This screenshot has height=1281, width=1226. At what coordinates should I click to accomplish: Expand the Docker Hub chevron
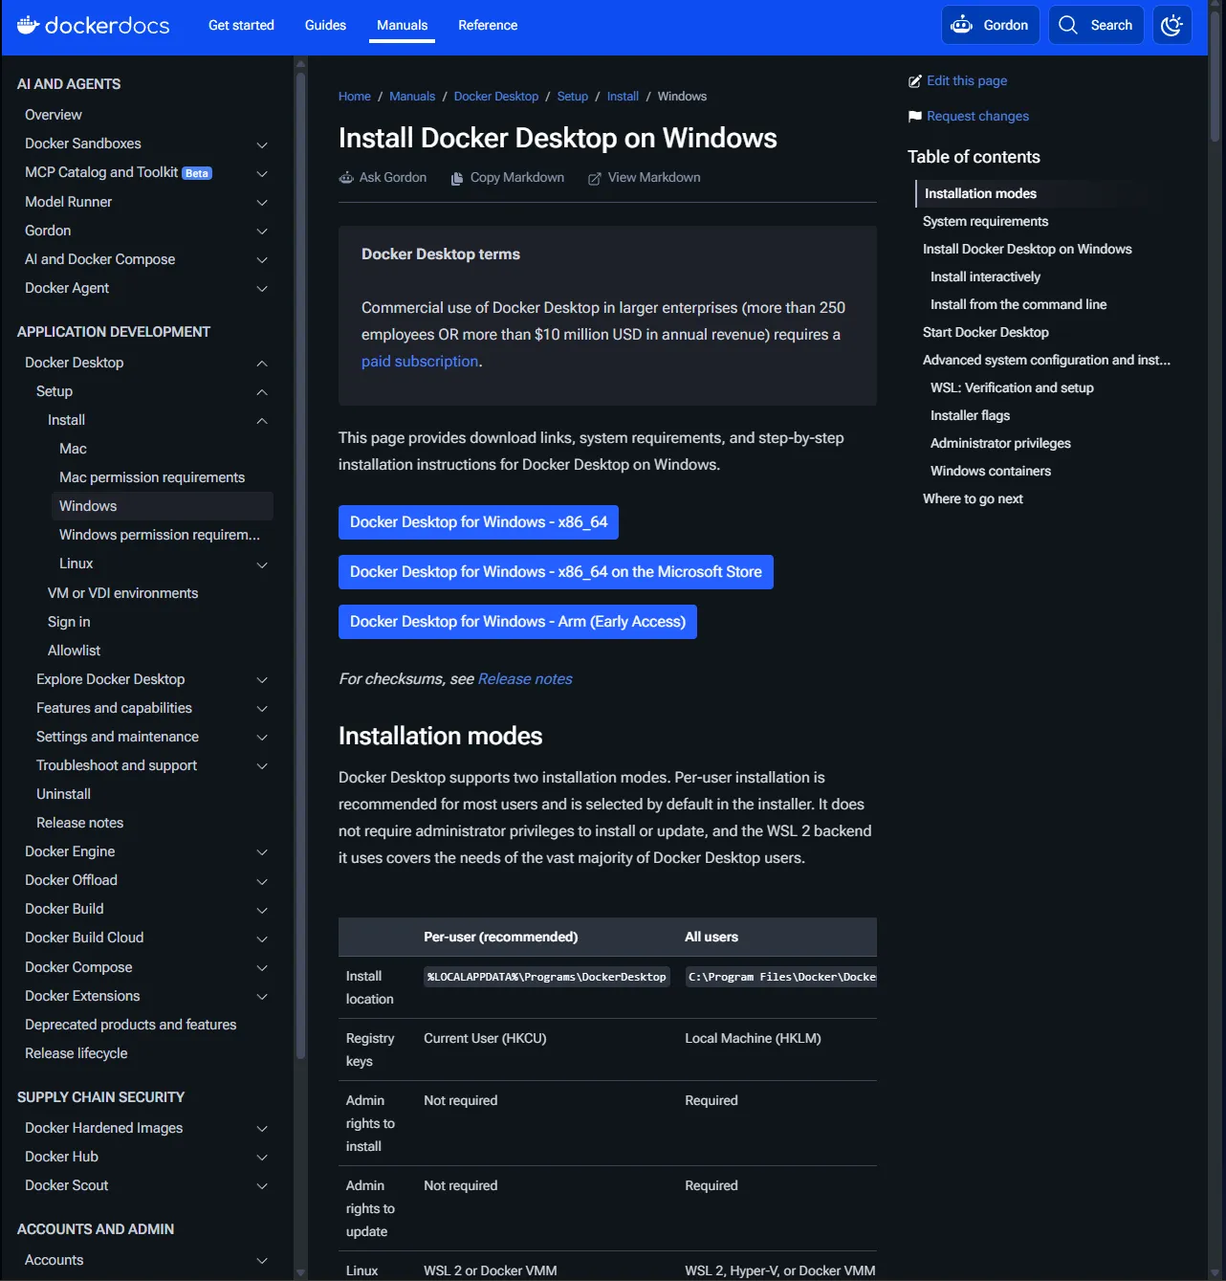tap(262, 1157)
